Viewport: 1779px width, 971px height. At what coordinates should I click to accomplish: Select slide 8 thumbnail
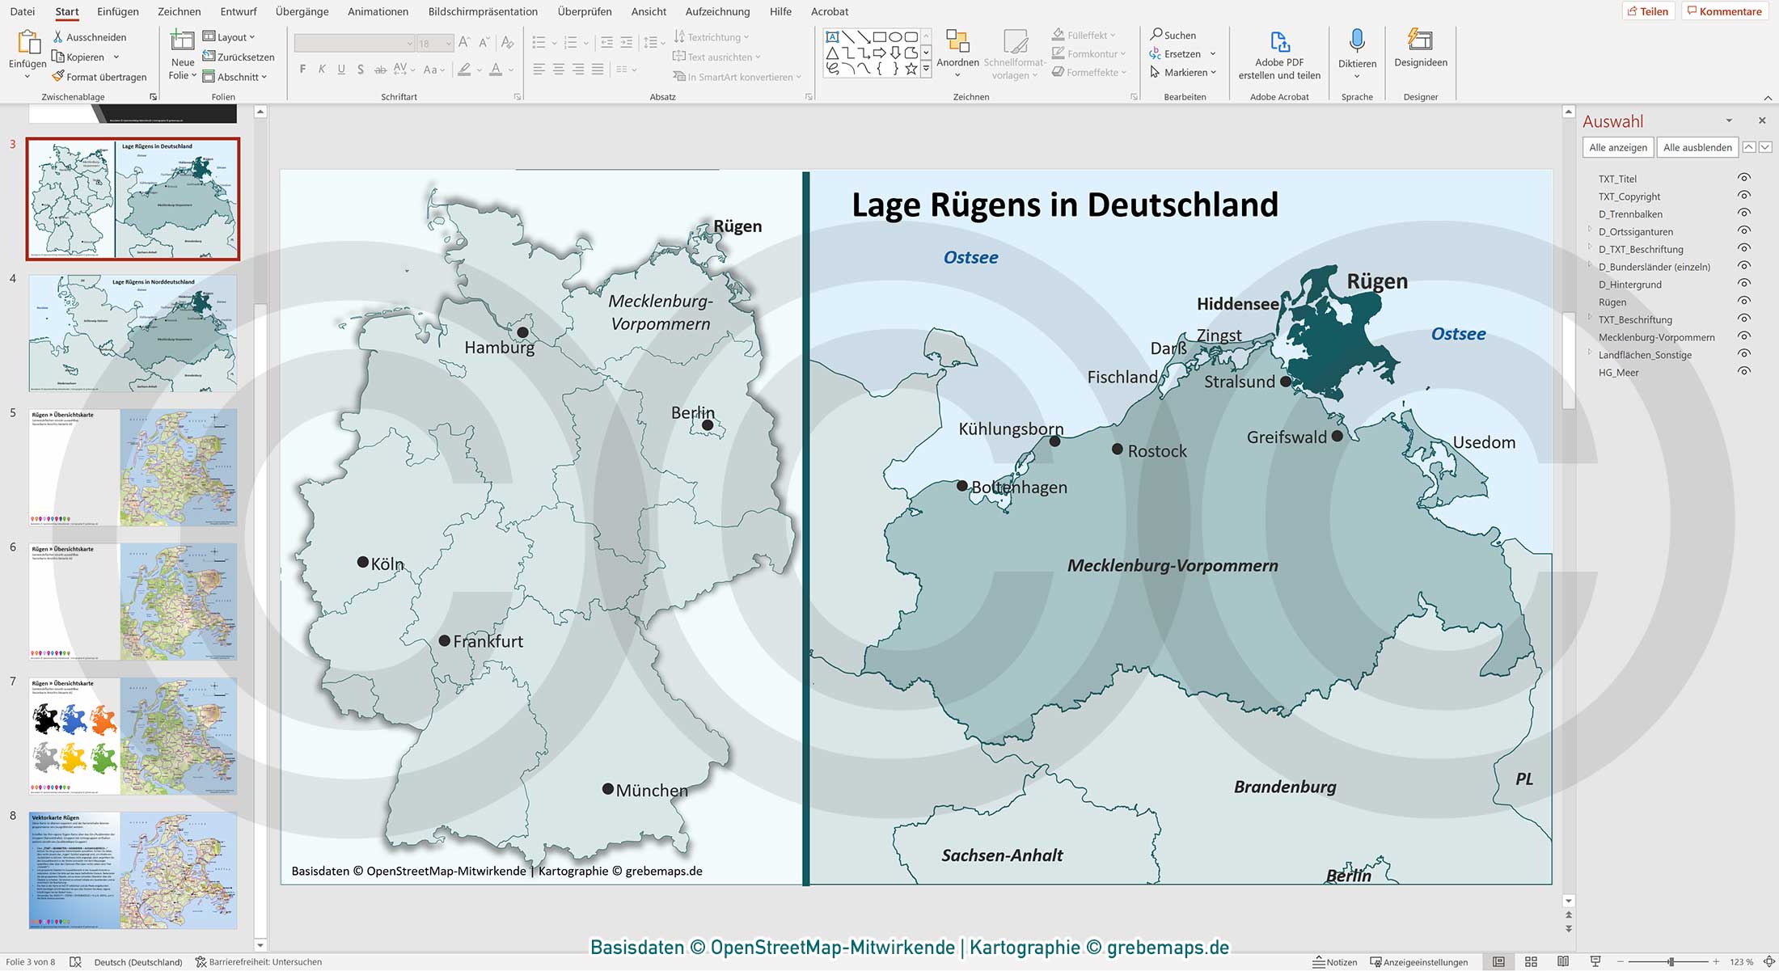pyautogui.click(x=132, y=869)
